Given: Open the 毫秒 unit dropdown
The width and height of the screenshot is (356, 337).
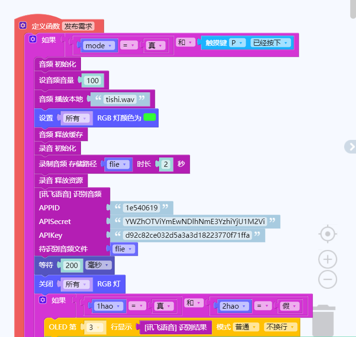Looking at the screenshot, I should [x=98, y=265].
